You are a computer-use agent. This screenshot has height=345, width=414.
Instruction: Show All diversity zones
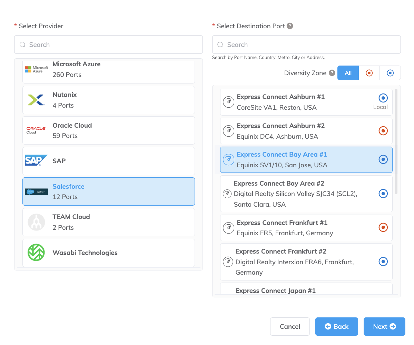point(348,73)
